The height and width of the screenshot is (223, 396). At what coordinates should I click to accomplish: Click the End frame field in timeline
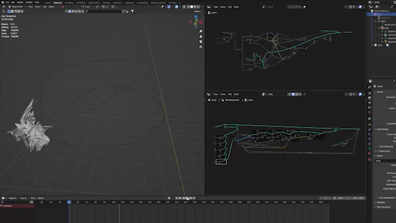pyautogui.click(x=358, y=198)
